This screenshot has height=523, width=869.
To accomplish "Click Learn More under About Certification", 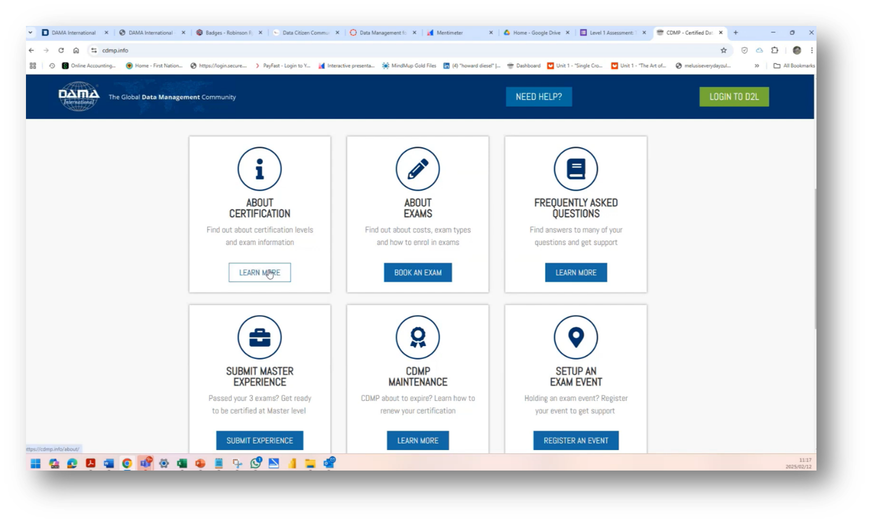I will 260,272.
